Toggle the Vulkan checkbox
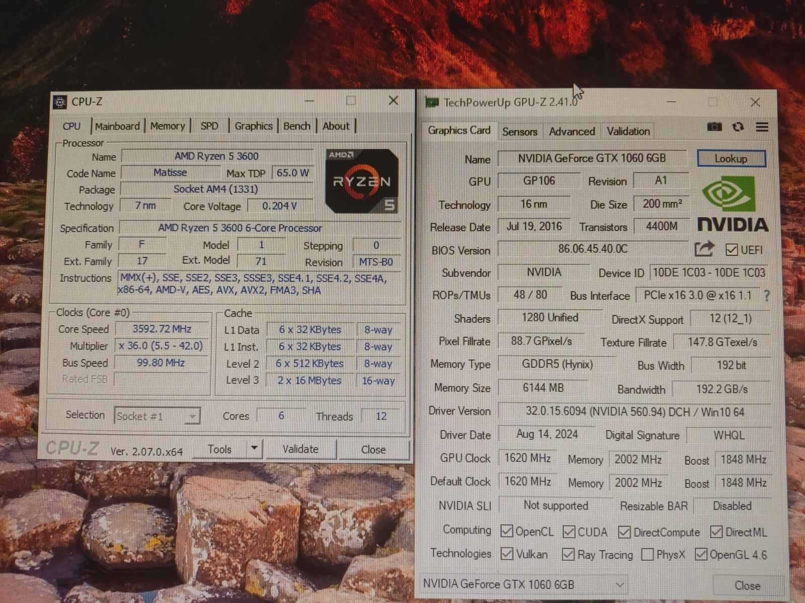This screenshot has width=805, height=603. 507,554
